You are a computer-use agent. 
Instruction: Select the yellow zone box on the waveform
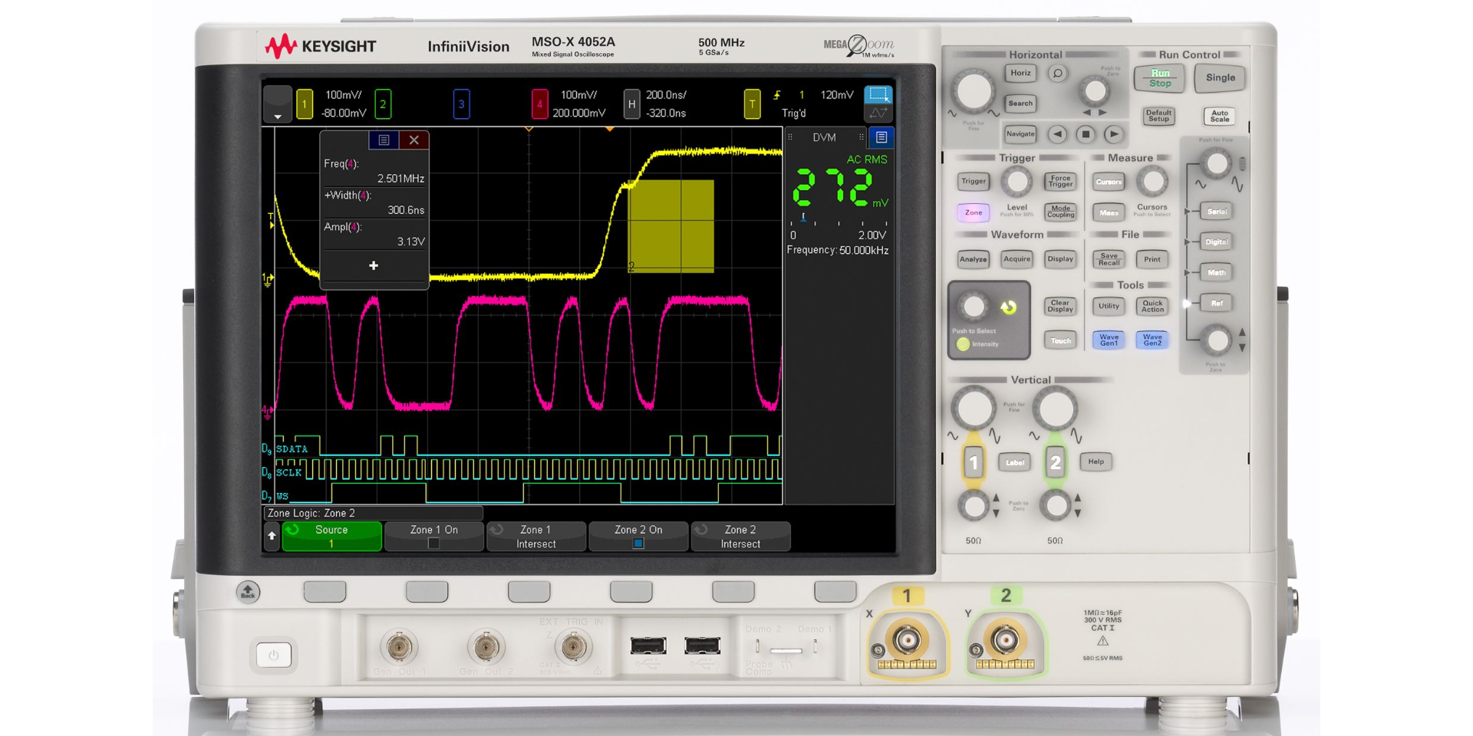point(671,226)
